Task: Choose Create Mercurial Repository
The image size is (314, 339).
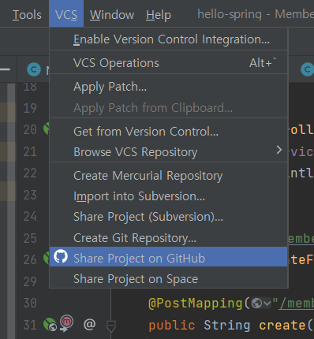Action: point(168,176)
